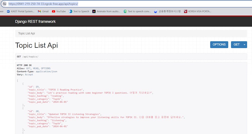Open the Animate from audio bookmark
This screenshot has width=252, height=134.
pyautogui.click(x=106, y=11)
